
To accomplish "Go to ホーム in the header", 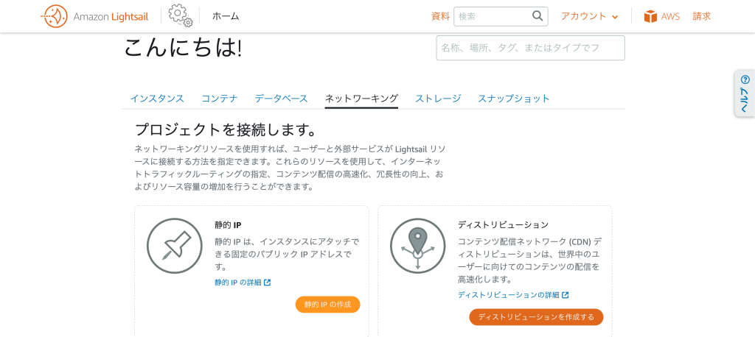I will pos(226,16).
